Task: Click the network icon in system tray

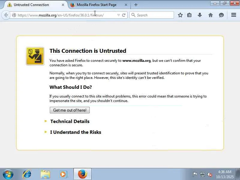Action: pyautogui.click(x=202, y=174)
